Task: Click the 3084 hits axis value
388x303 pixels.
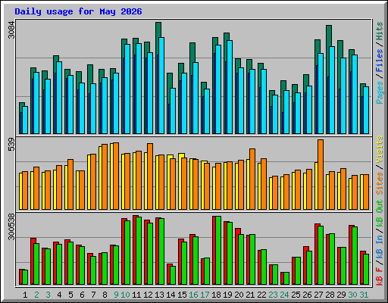Action: pyautogui.click(x=11, y=30)
